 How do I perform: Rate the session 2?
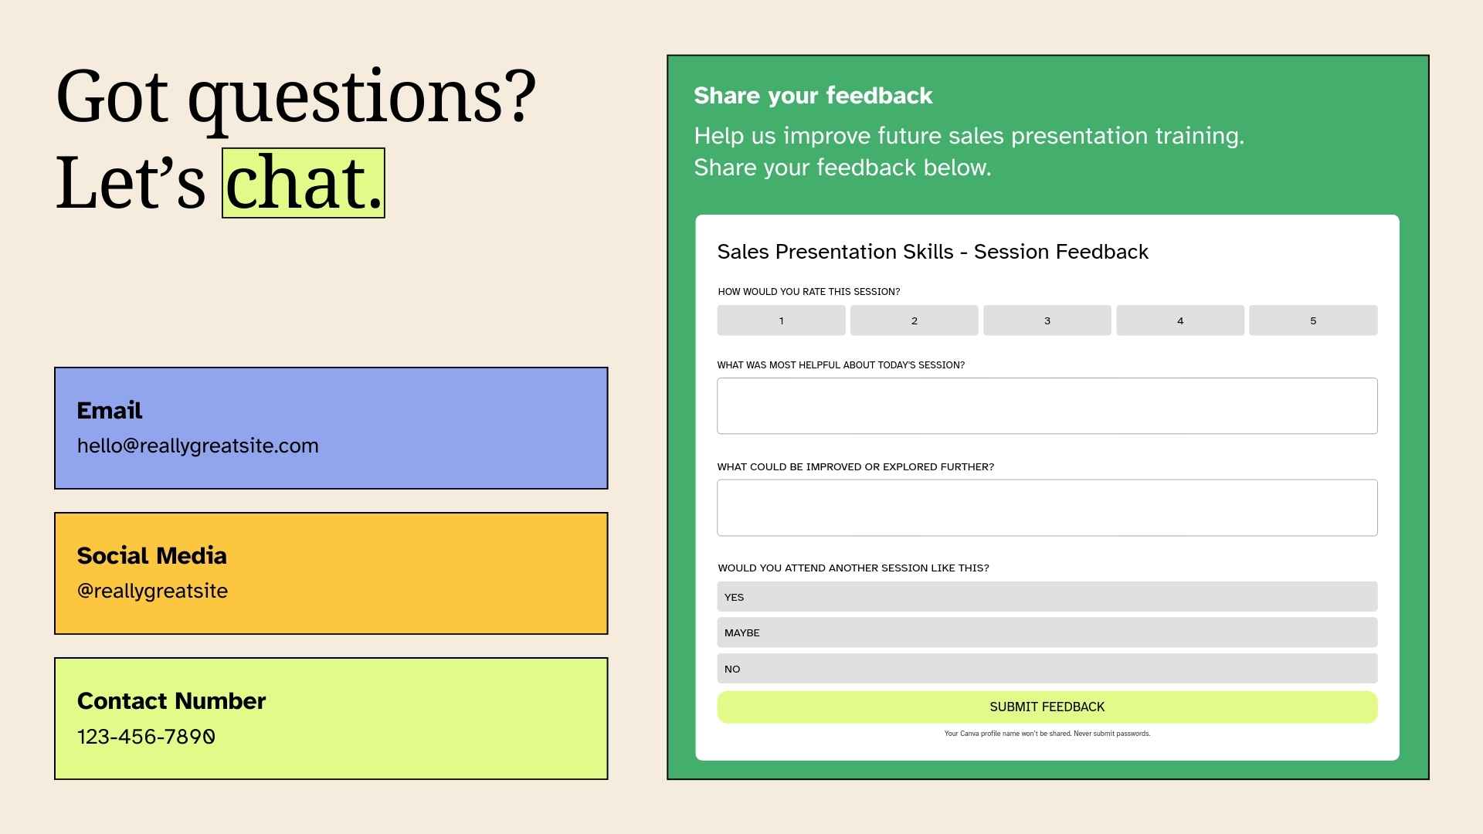tap(914, 320)
